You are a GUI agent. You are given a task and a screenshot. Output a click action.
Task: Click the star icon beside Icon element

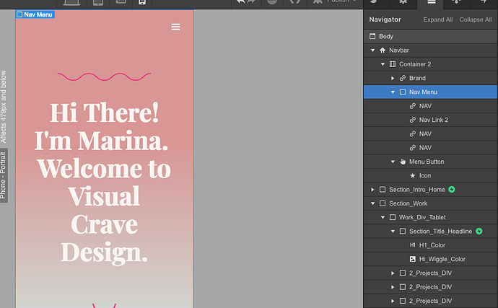(x=412, y=175)
